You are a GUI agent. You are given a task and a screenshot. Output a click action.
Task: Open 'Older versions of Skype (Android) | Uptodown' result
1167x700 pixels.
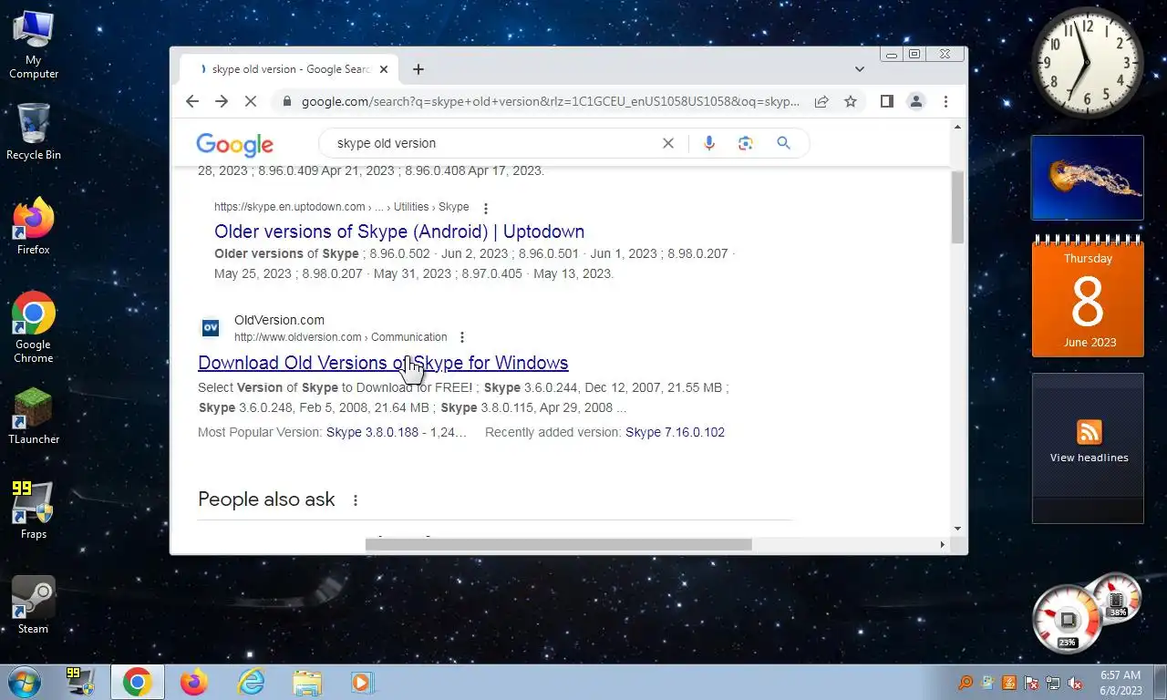399,232
